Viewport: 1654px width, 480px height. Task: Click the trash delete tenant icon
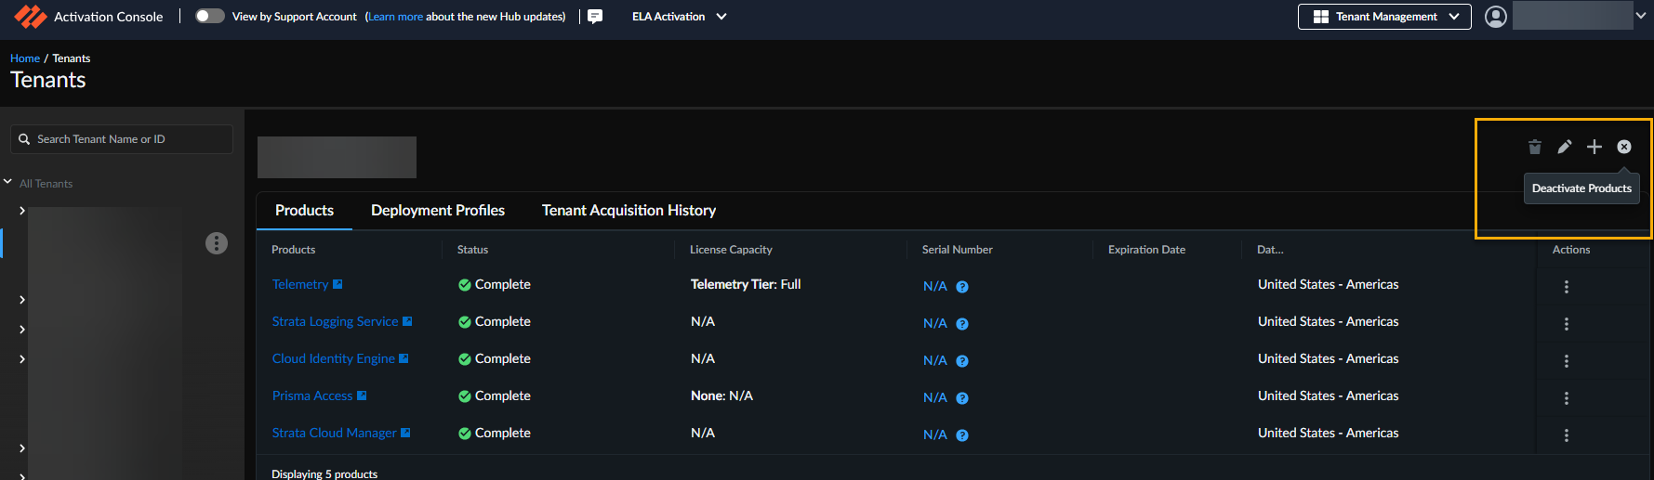tap(1535, 147)
